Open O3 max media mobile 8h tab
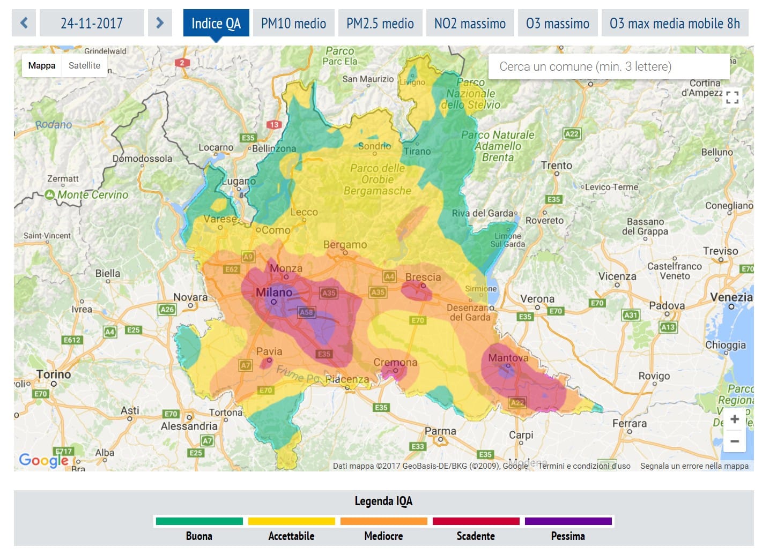Viewport: 762px width, 555px height. click(x=675, y=23)
